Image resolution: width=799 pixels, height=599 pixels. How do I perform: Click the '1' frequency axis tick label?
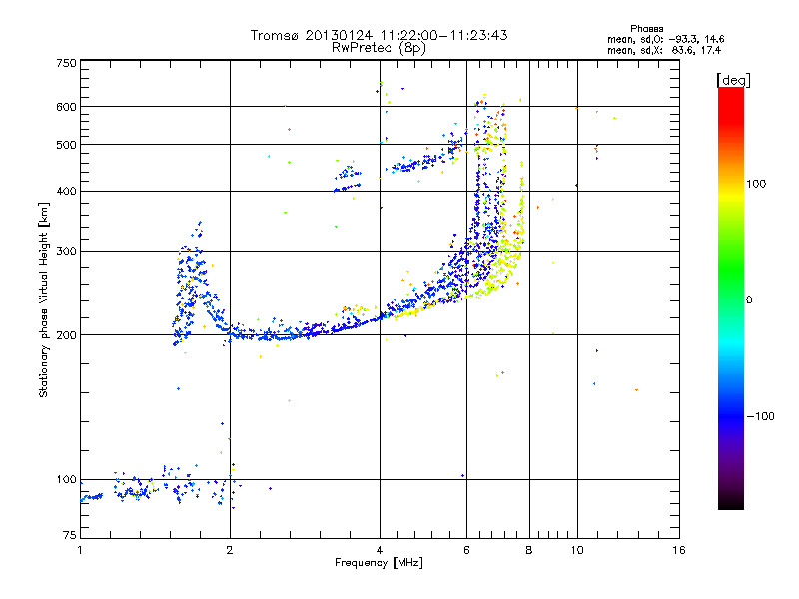point(80,550)
